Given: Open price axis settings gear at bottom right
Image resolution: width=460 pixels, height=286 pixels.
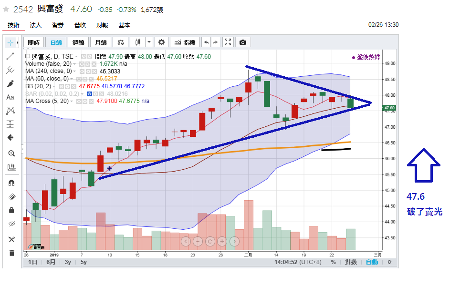Looking at the screenshot, I should (389, 262).
